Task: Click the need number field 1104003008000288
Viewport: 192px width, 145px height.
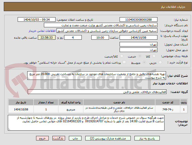Action: [x=138, y=20]
